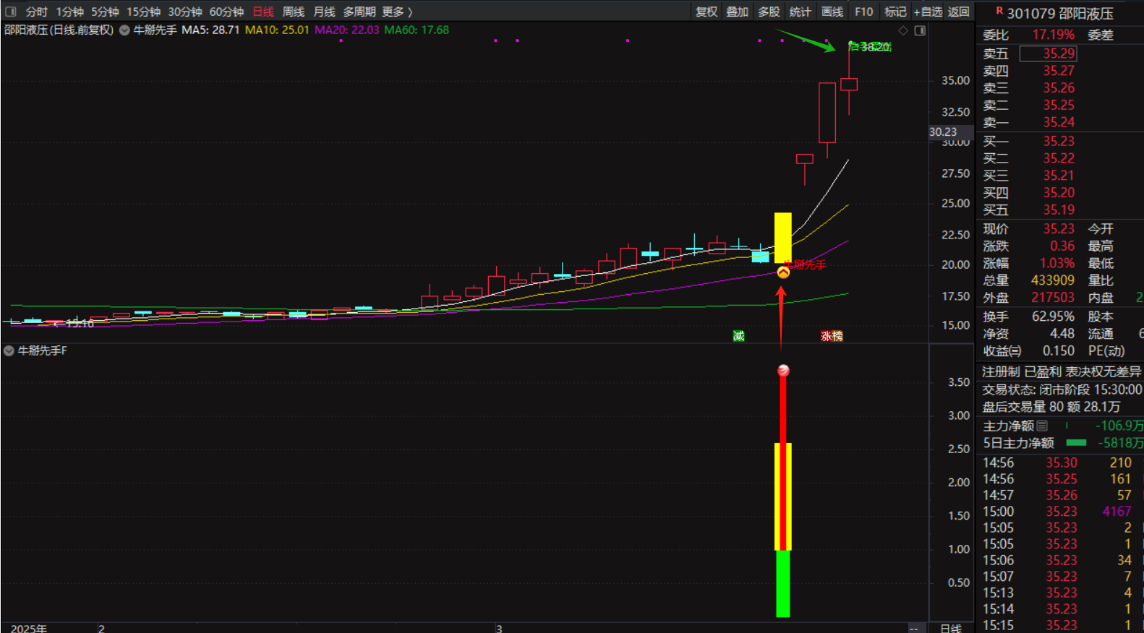Expand the 更多 period options
This screenshot has height=633, width=1144.
(397, 12)
